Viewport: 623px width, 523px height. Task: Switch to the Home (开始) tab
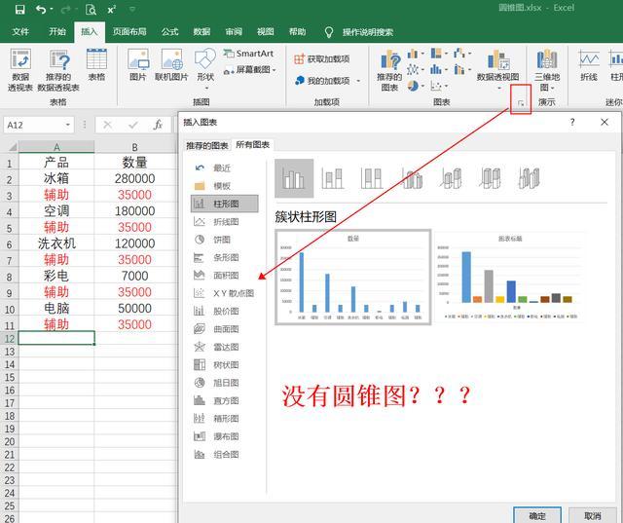(x=57, y=32)
